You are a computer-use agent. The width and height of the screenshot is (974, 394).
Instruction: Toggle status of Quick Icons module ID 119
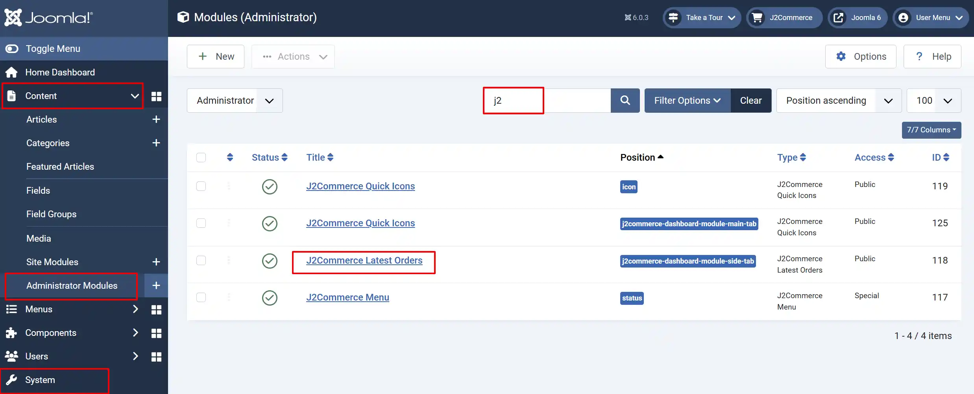270,187
